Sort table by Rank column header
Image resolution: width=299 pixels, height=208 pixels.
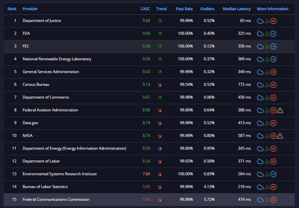click(x=12, y=9)
